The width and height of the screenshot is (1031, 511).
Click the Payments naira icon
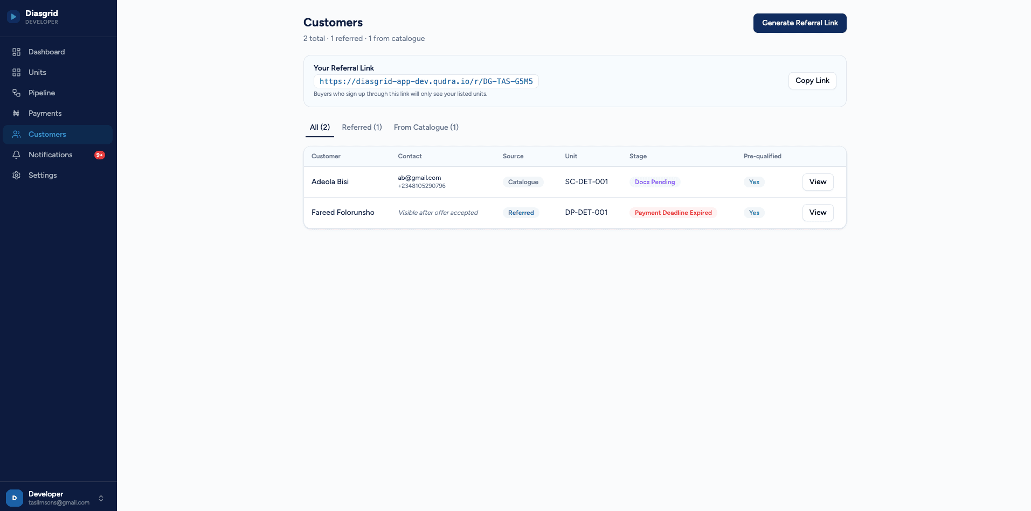17,113
